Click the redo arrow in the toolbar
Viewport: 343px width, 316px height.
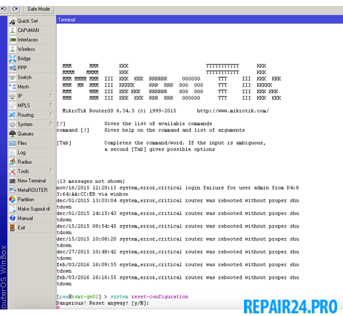click(x=15, y=9)
